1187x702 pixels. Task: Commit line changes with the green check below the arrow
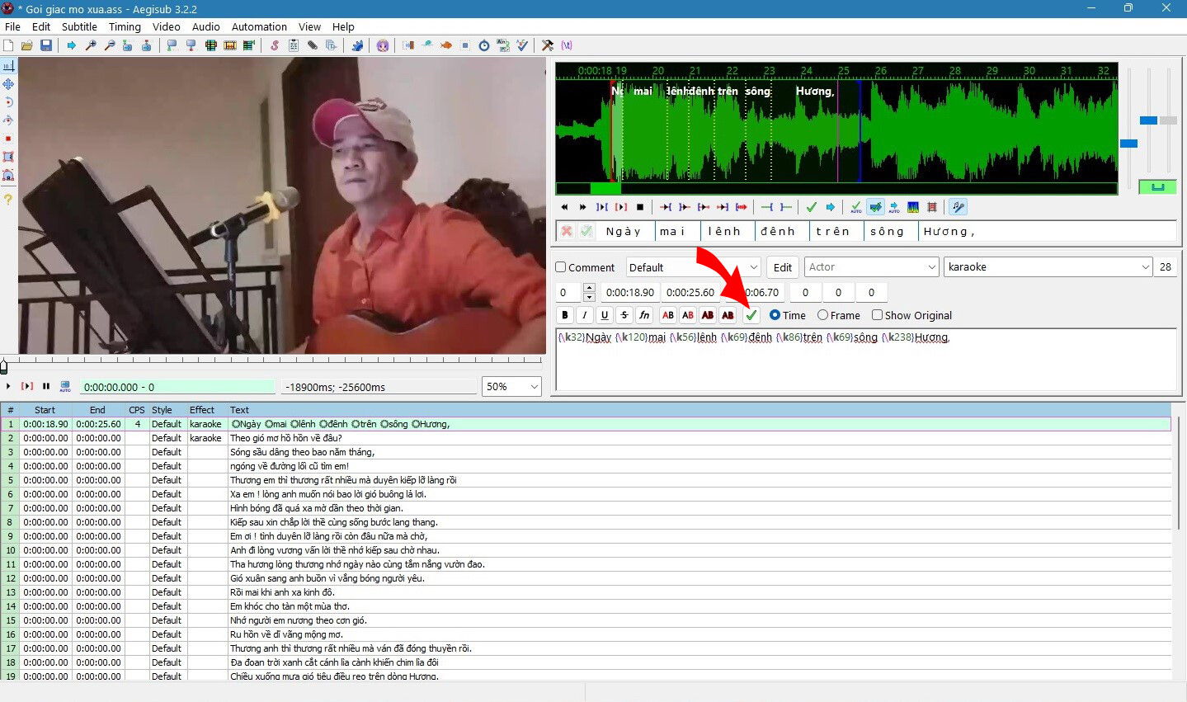[751, 315]
